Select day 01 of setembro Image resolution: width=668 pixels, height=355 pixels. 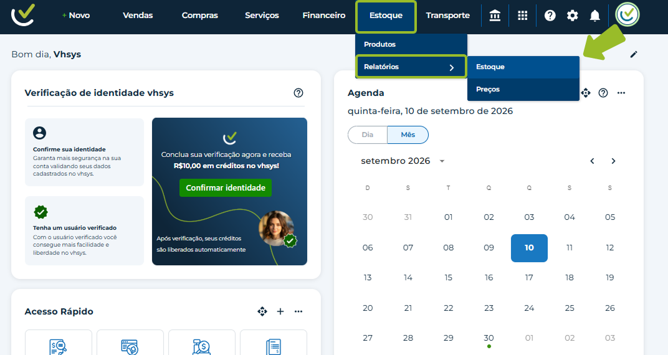448,217
